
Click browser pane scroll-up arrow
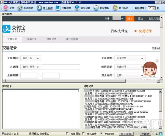coord(161,18)
